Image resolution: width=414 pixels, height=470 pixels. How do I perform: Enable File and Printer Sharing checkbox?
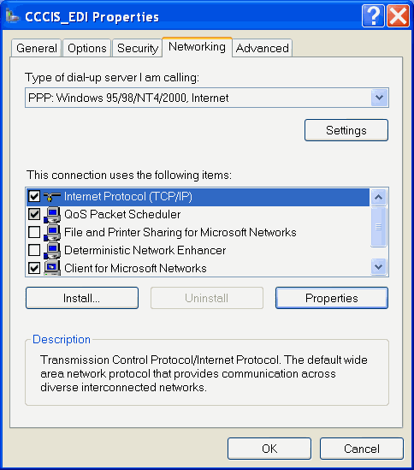tap(34, 232)
